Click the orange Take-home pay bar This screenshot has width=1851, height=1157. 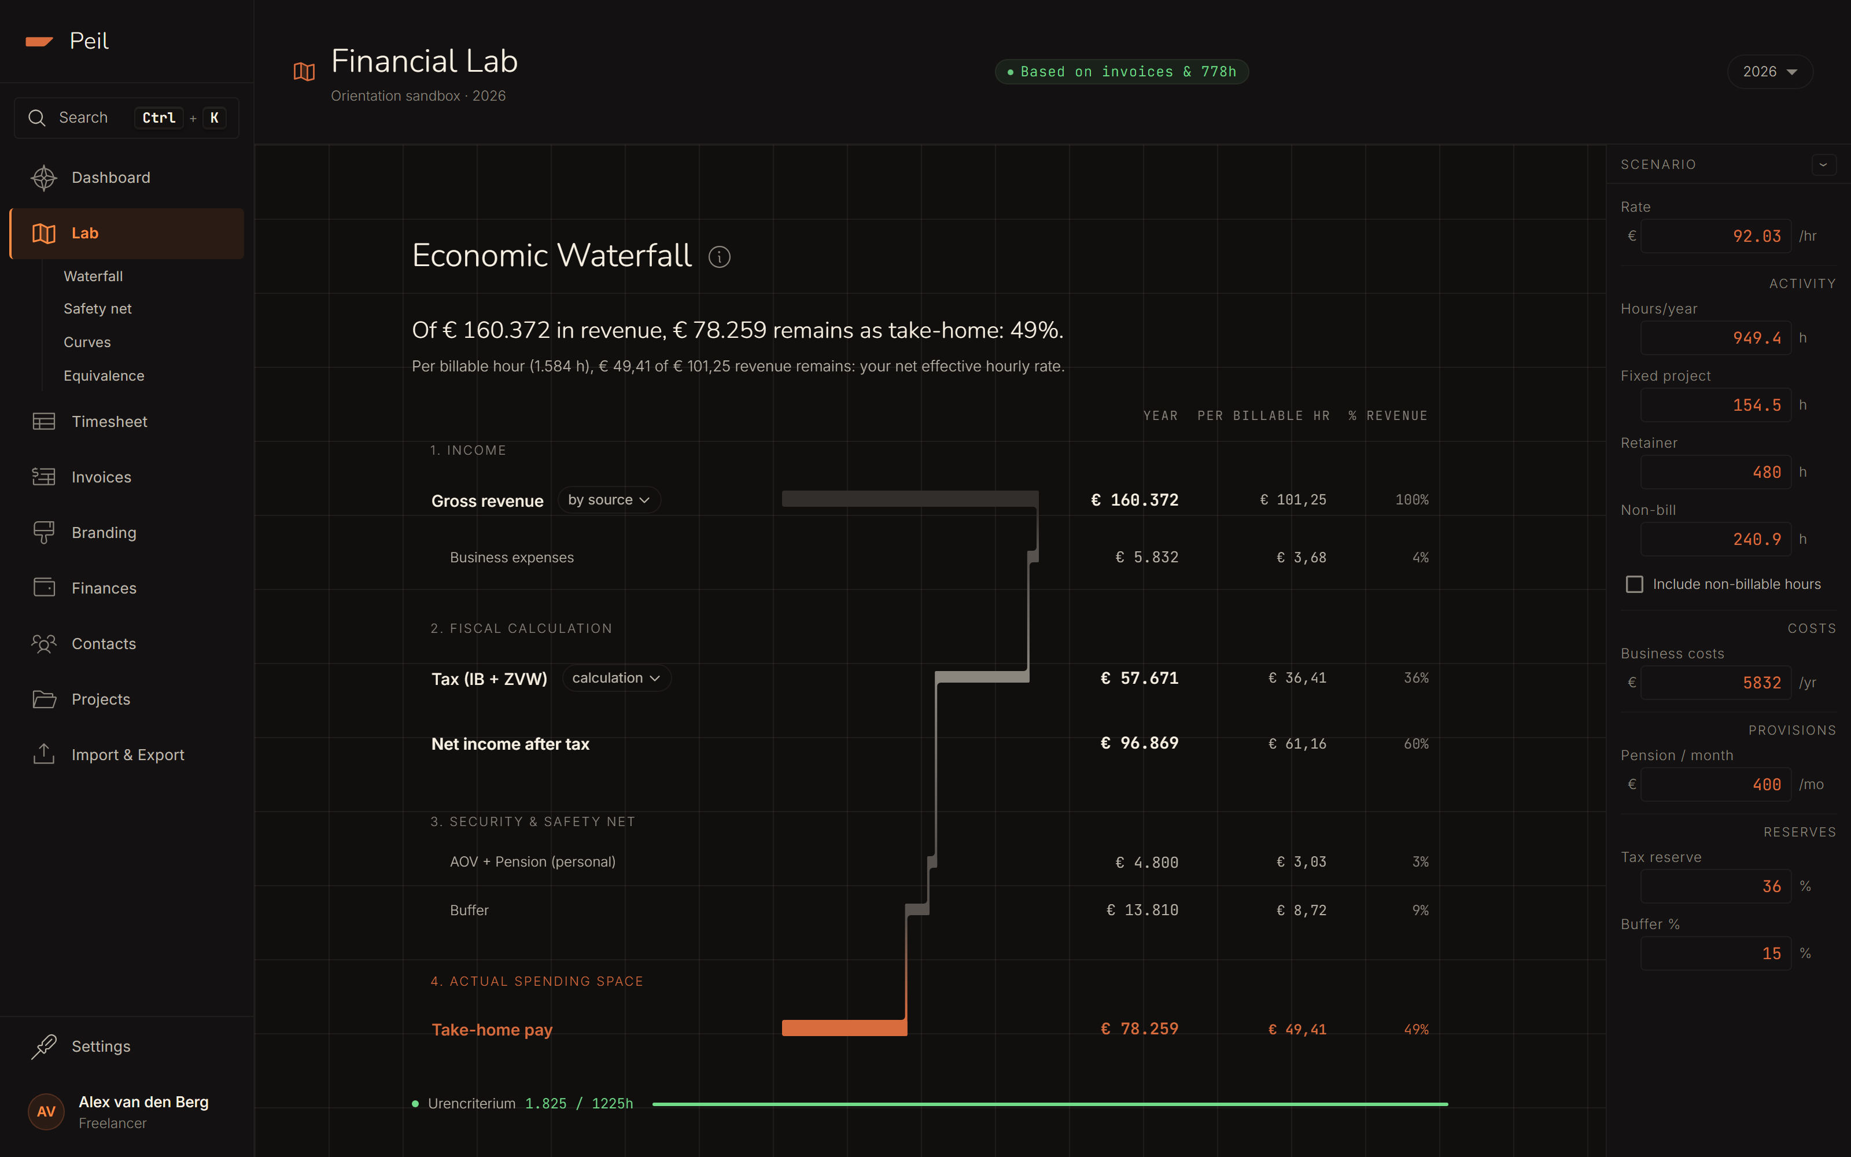pos(845,1027)
